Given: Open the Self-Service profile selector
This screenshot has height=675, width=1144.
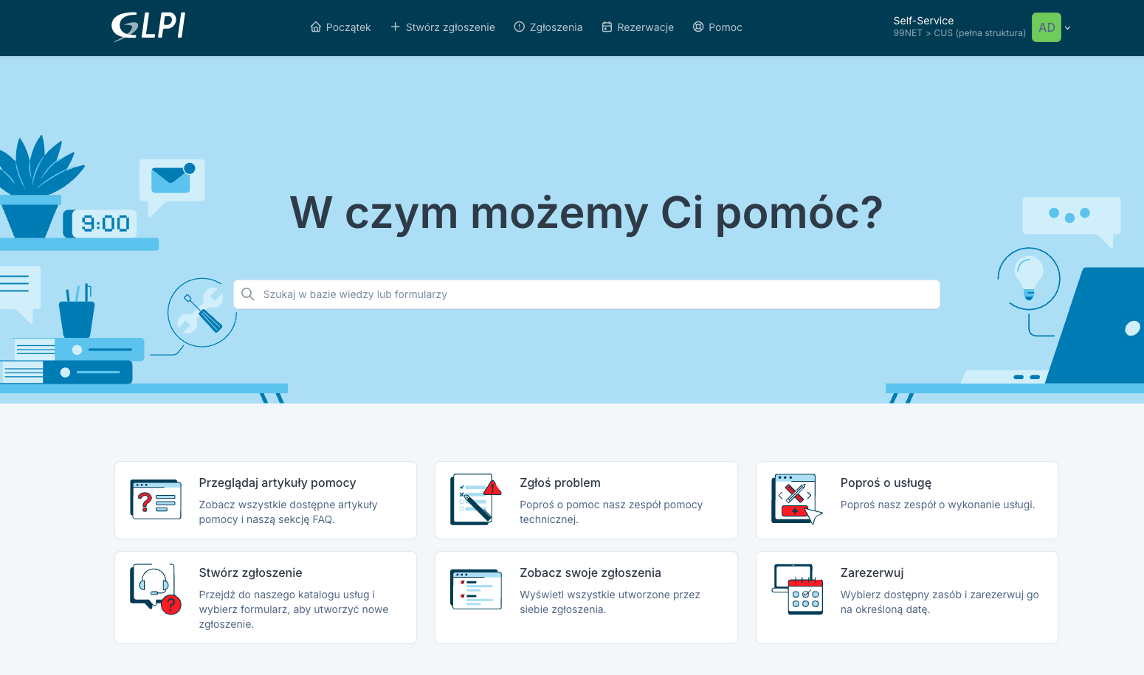Looking at the screenshot, I should (959, 27).
